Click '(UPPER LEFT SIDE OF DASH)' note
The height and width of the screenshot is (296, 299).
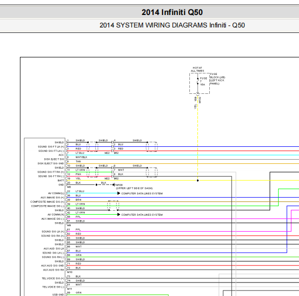[134, 188]
